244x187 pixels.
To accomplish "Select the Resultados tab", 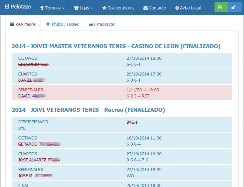I will tap(23, 24).
